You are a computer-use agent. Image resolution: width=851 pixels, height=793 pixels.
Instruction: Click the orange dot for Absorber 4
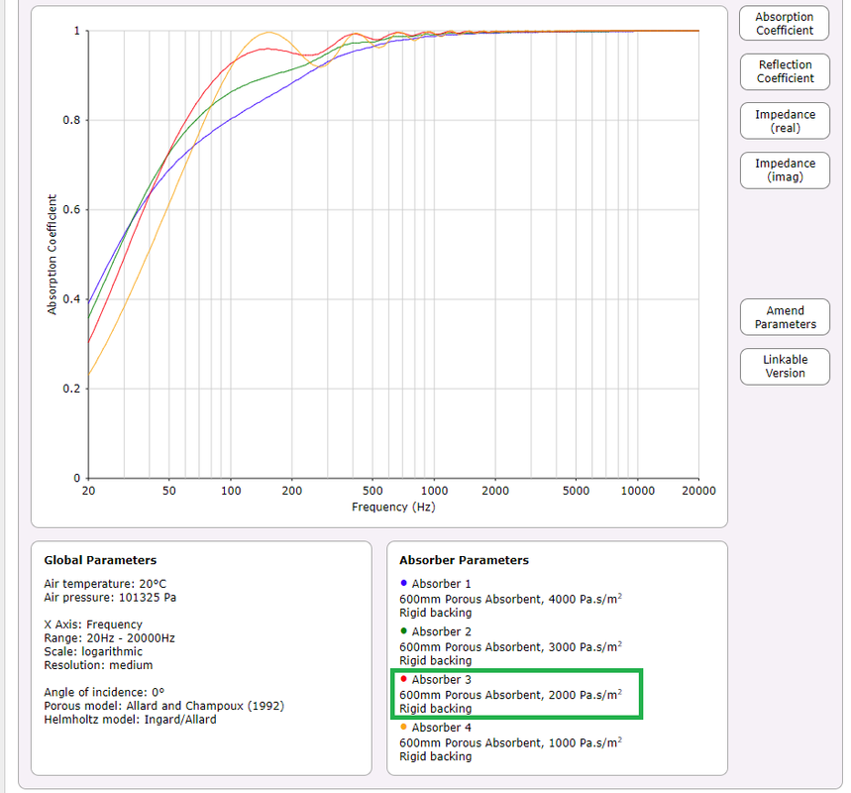[403, 727]
